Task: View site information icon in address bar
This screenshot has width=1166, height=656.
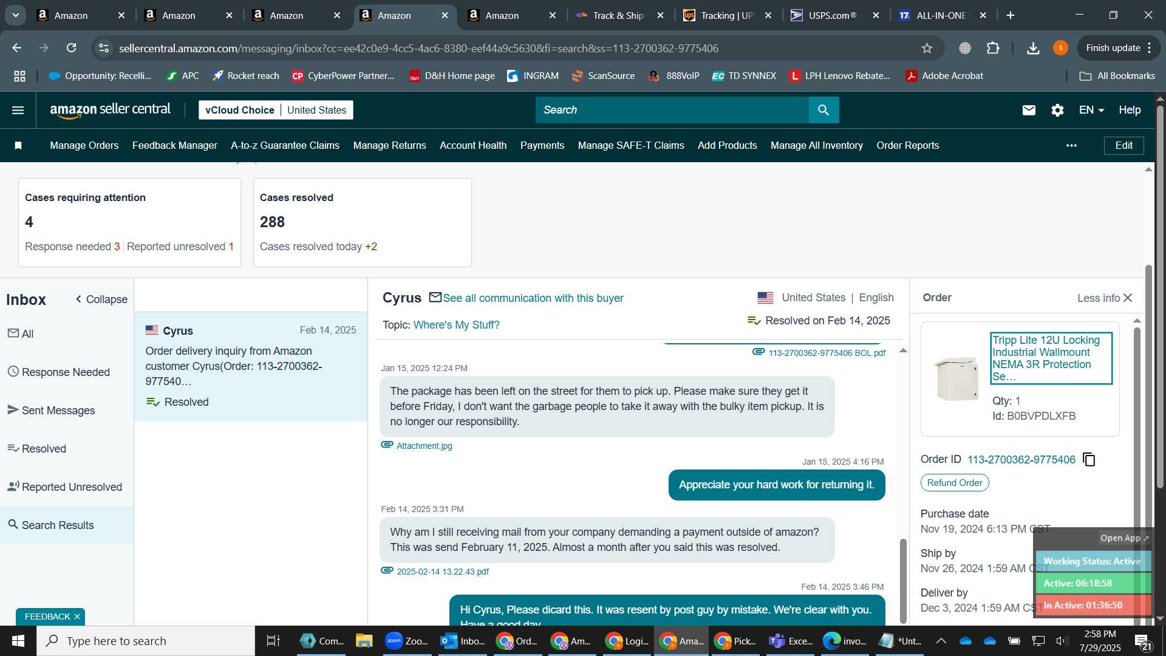Action: 104,48
